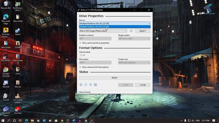Select the cover desktop file
This screenshot has width=219, height=123.
[x=18, y=71]
